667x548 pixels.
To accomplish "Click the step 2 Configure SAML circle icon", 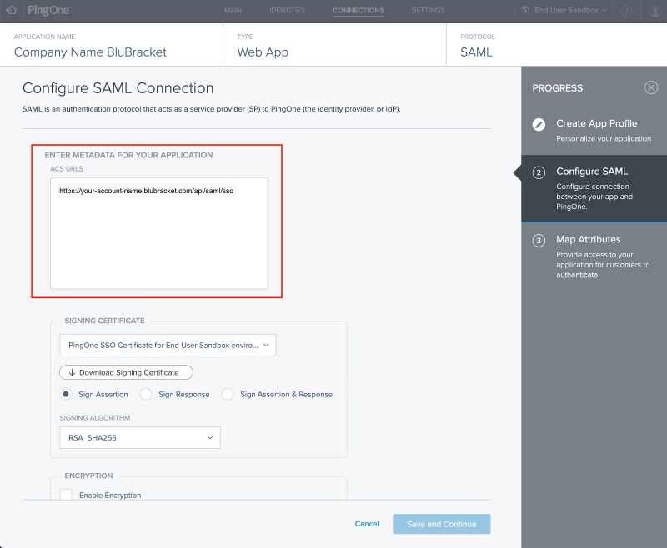I will coord(539,172).
